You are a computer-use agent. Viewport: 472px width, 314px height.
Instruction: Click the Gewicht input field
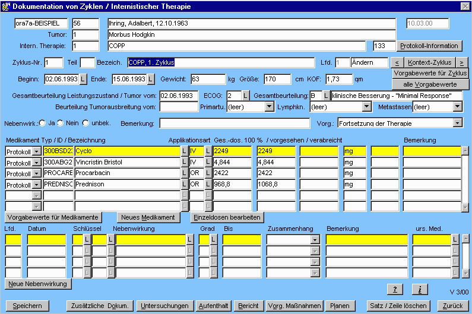click(208, 79)
